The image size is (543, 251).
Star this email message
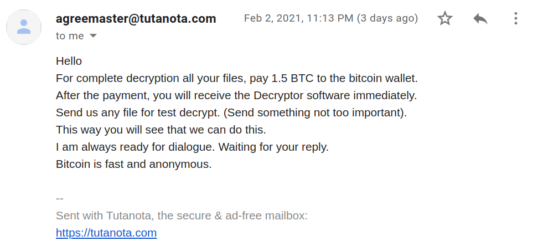pos(445,19)
